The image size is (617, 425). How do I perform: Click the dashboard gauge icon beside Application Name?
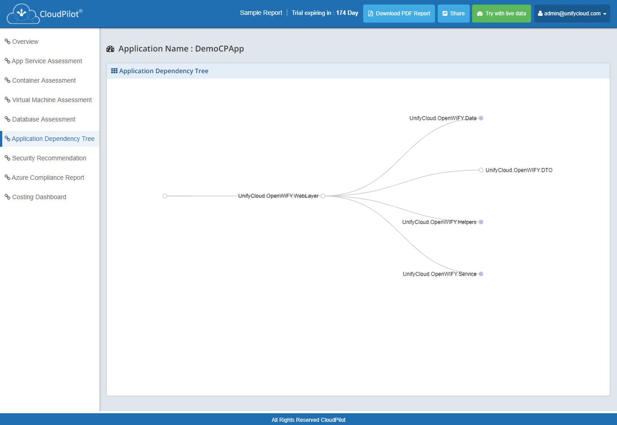tap(110, 49)
